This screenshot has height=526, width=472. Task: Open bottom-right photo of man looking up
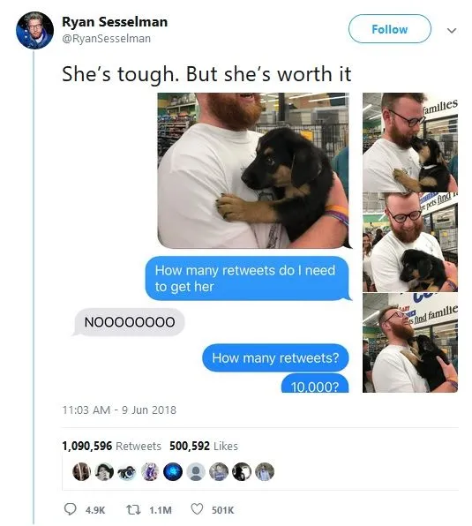(x=410, y=342)
